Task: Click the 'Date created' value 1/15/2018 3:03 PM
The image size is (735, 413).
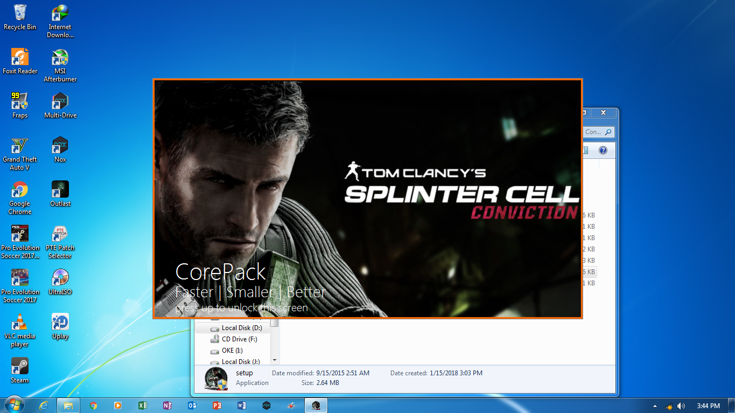Action: 456,373
